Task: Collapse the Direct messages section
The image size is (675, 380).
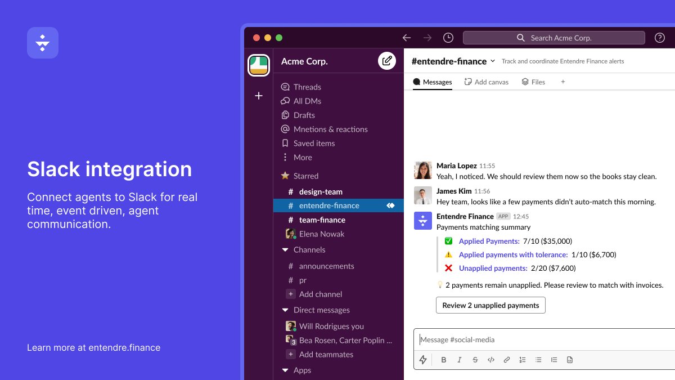Action: [x=285, y=310]
